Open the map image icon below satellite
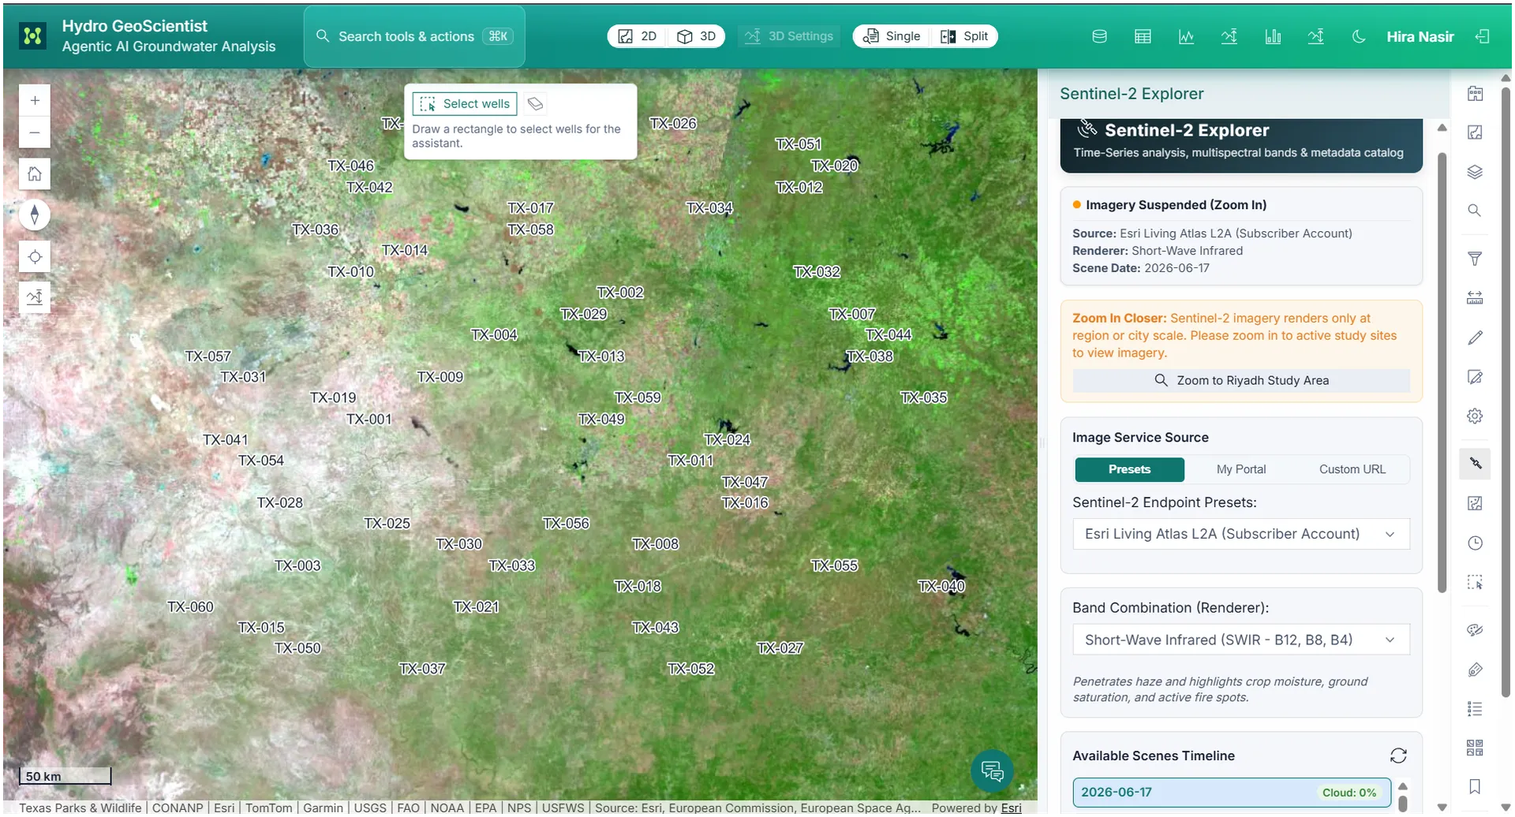 click(x=1475, y=503)
